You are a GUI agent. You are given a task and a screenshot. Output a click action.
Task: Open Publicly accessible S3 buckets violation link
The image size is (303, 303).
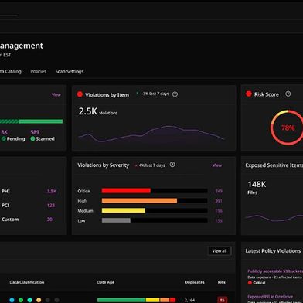click(x=275, y=271)
